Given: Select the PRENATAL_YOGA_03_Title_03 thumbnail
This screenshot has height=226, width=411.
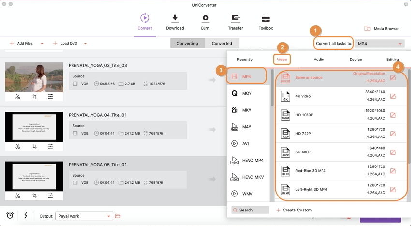Looking at the screenshot, I should (x=34, y=77).
